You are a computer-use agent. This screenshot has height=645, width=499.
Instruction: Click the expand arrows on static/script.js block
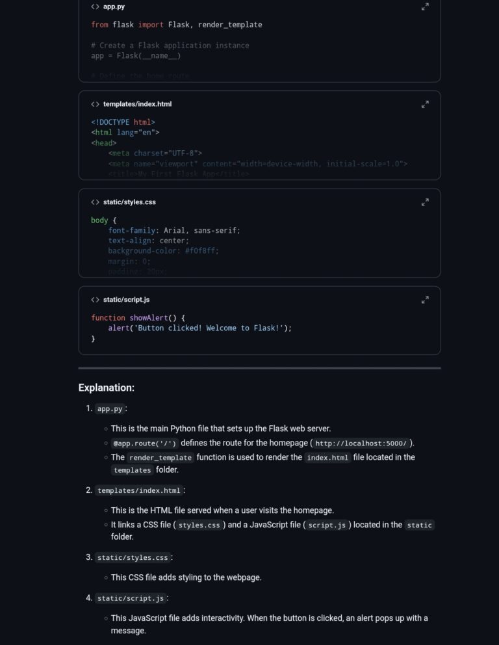point(425,300)
